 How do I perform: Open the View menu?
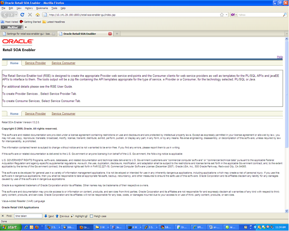pyautogui.click(x=19, y=8)
